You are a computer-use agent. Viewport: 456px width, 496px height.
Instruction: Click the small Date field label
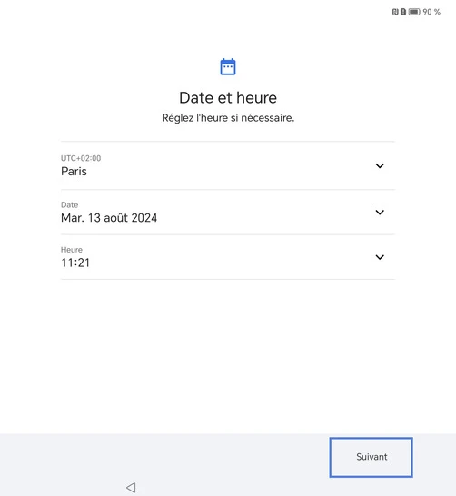pyautogui.click(x=69, y=204)
